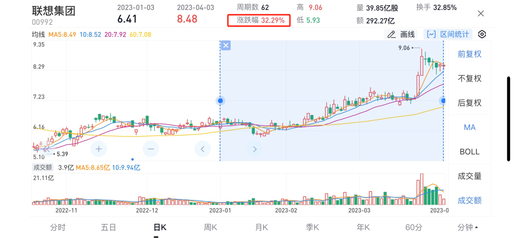Viewport: 515px width, 238px height.
Task: Click the volume 10:9.94亿 label
Action: [x=126, y=167]
